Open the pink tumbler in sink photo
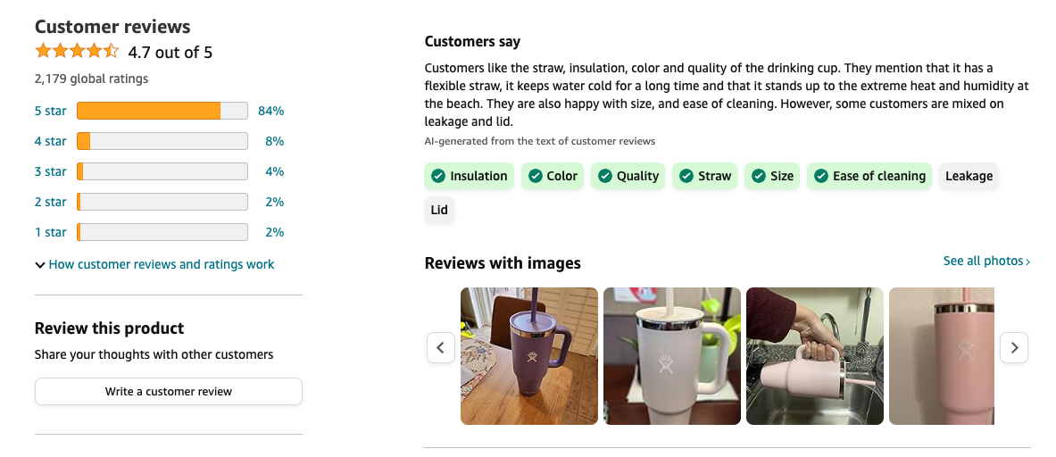This screenshot has height=457, width=1056. 814,355
